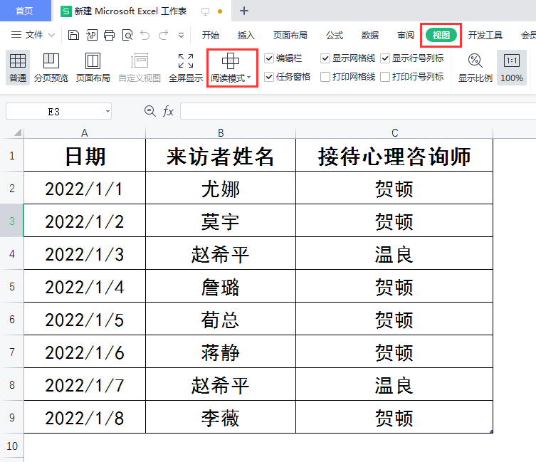Viewport: 536px width, 462px height.
Task: Expand quick access toolbar options arrow
Action: tap(182, 35)
